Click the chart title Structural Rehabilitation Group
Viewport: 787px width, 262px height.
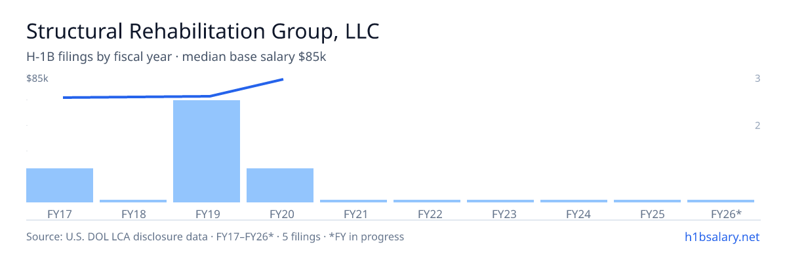(x=203, y=31)
